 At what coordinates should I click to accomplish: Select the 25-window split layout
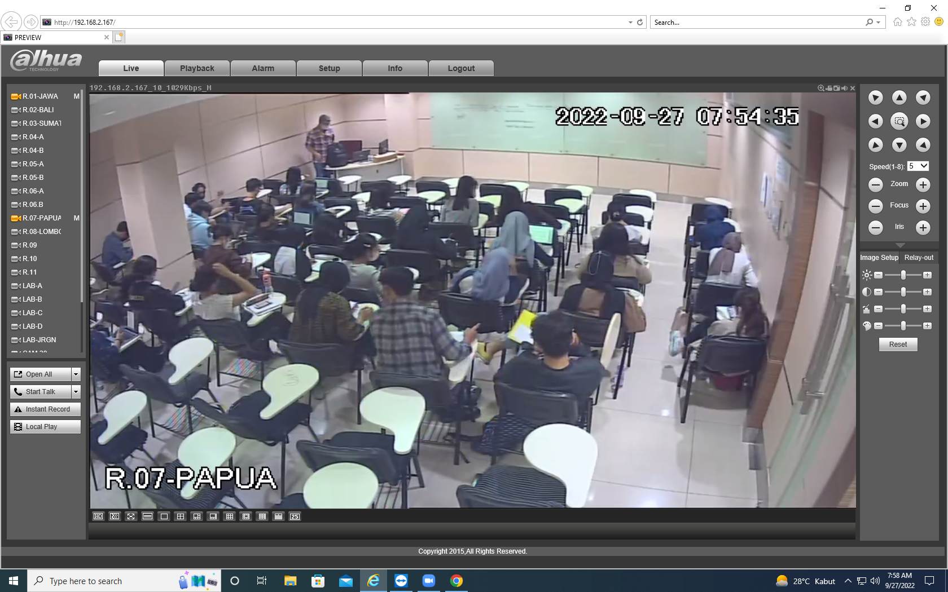[x=295, y=516]
